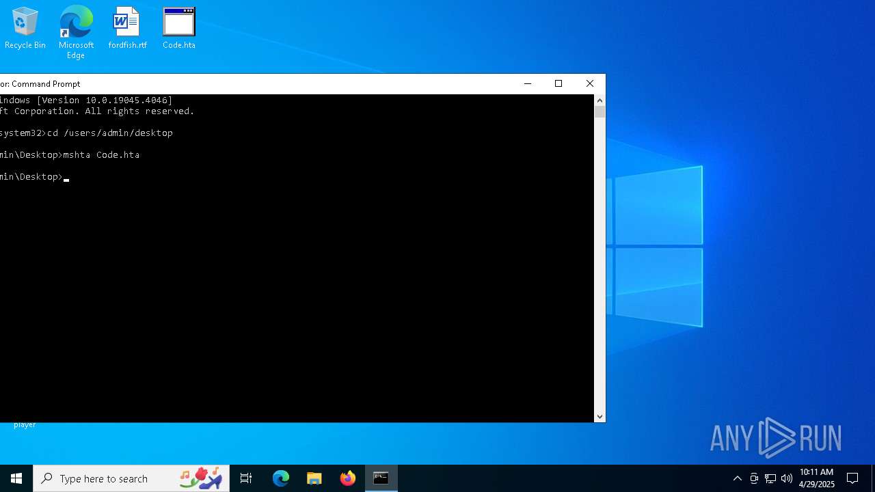Click the Command Prompt scrollbar thumb
Screen dimensions: 875x492
600,111
